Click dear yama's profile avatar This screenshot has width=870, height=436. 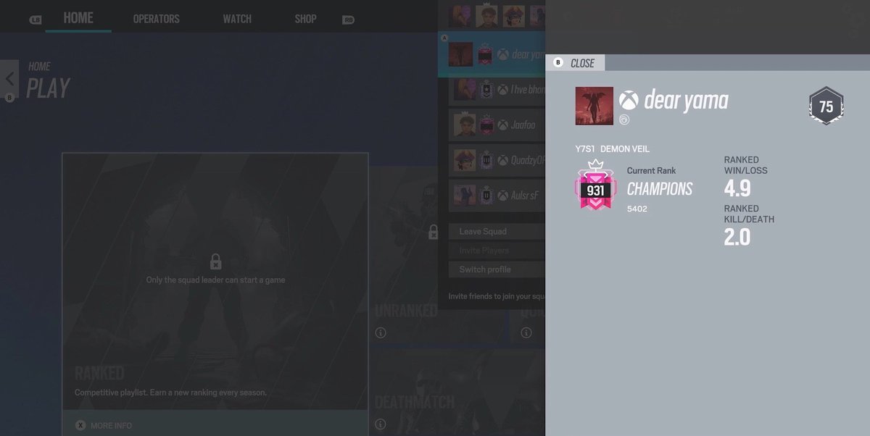[594, 106]
